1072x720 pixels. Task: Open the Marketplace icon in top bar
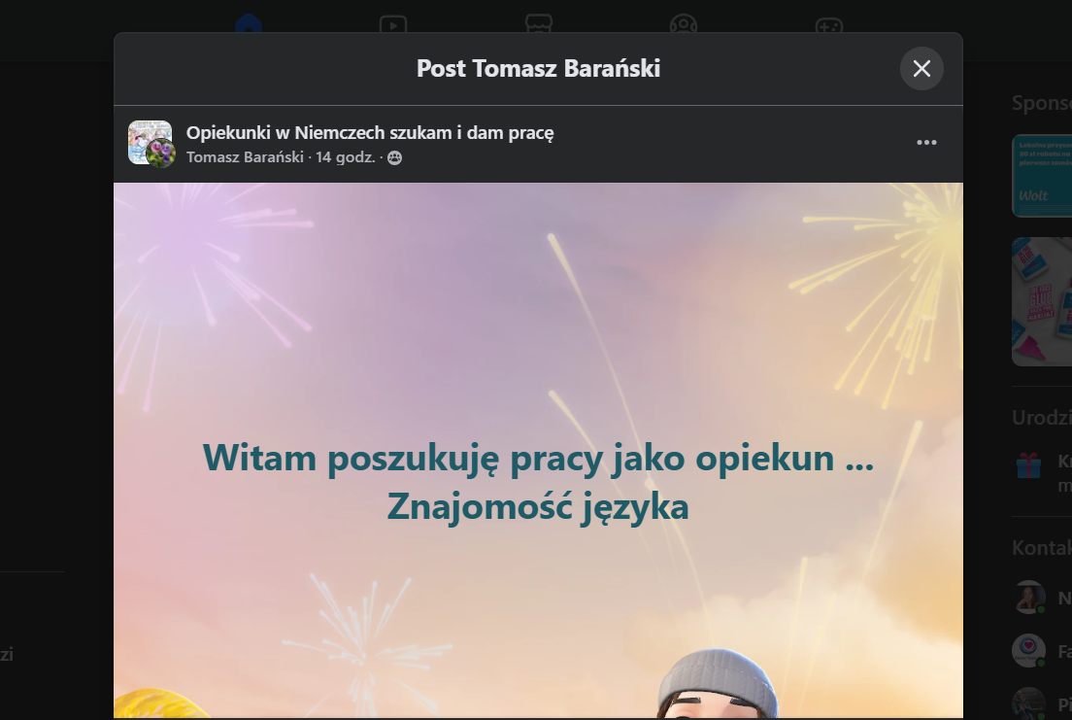click(x=539, y=24)
